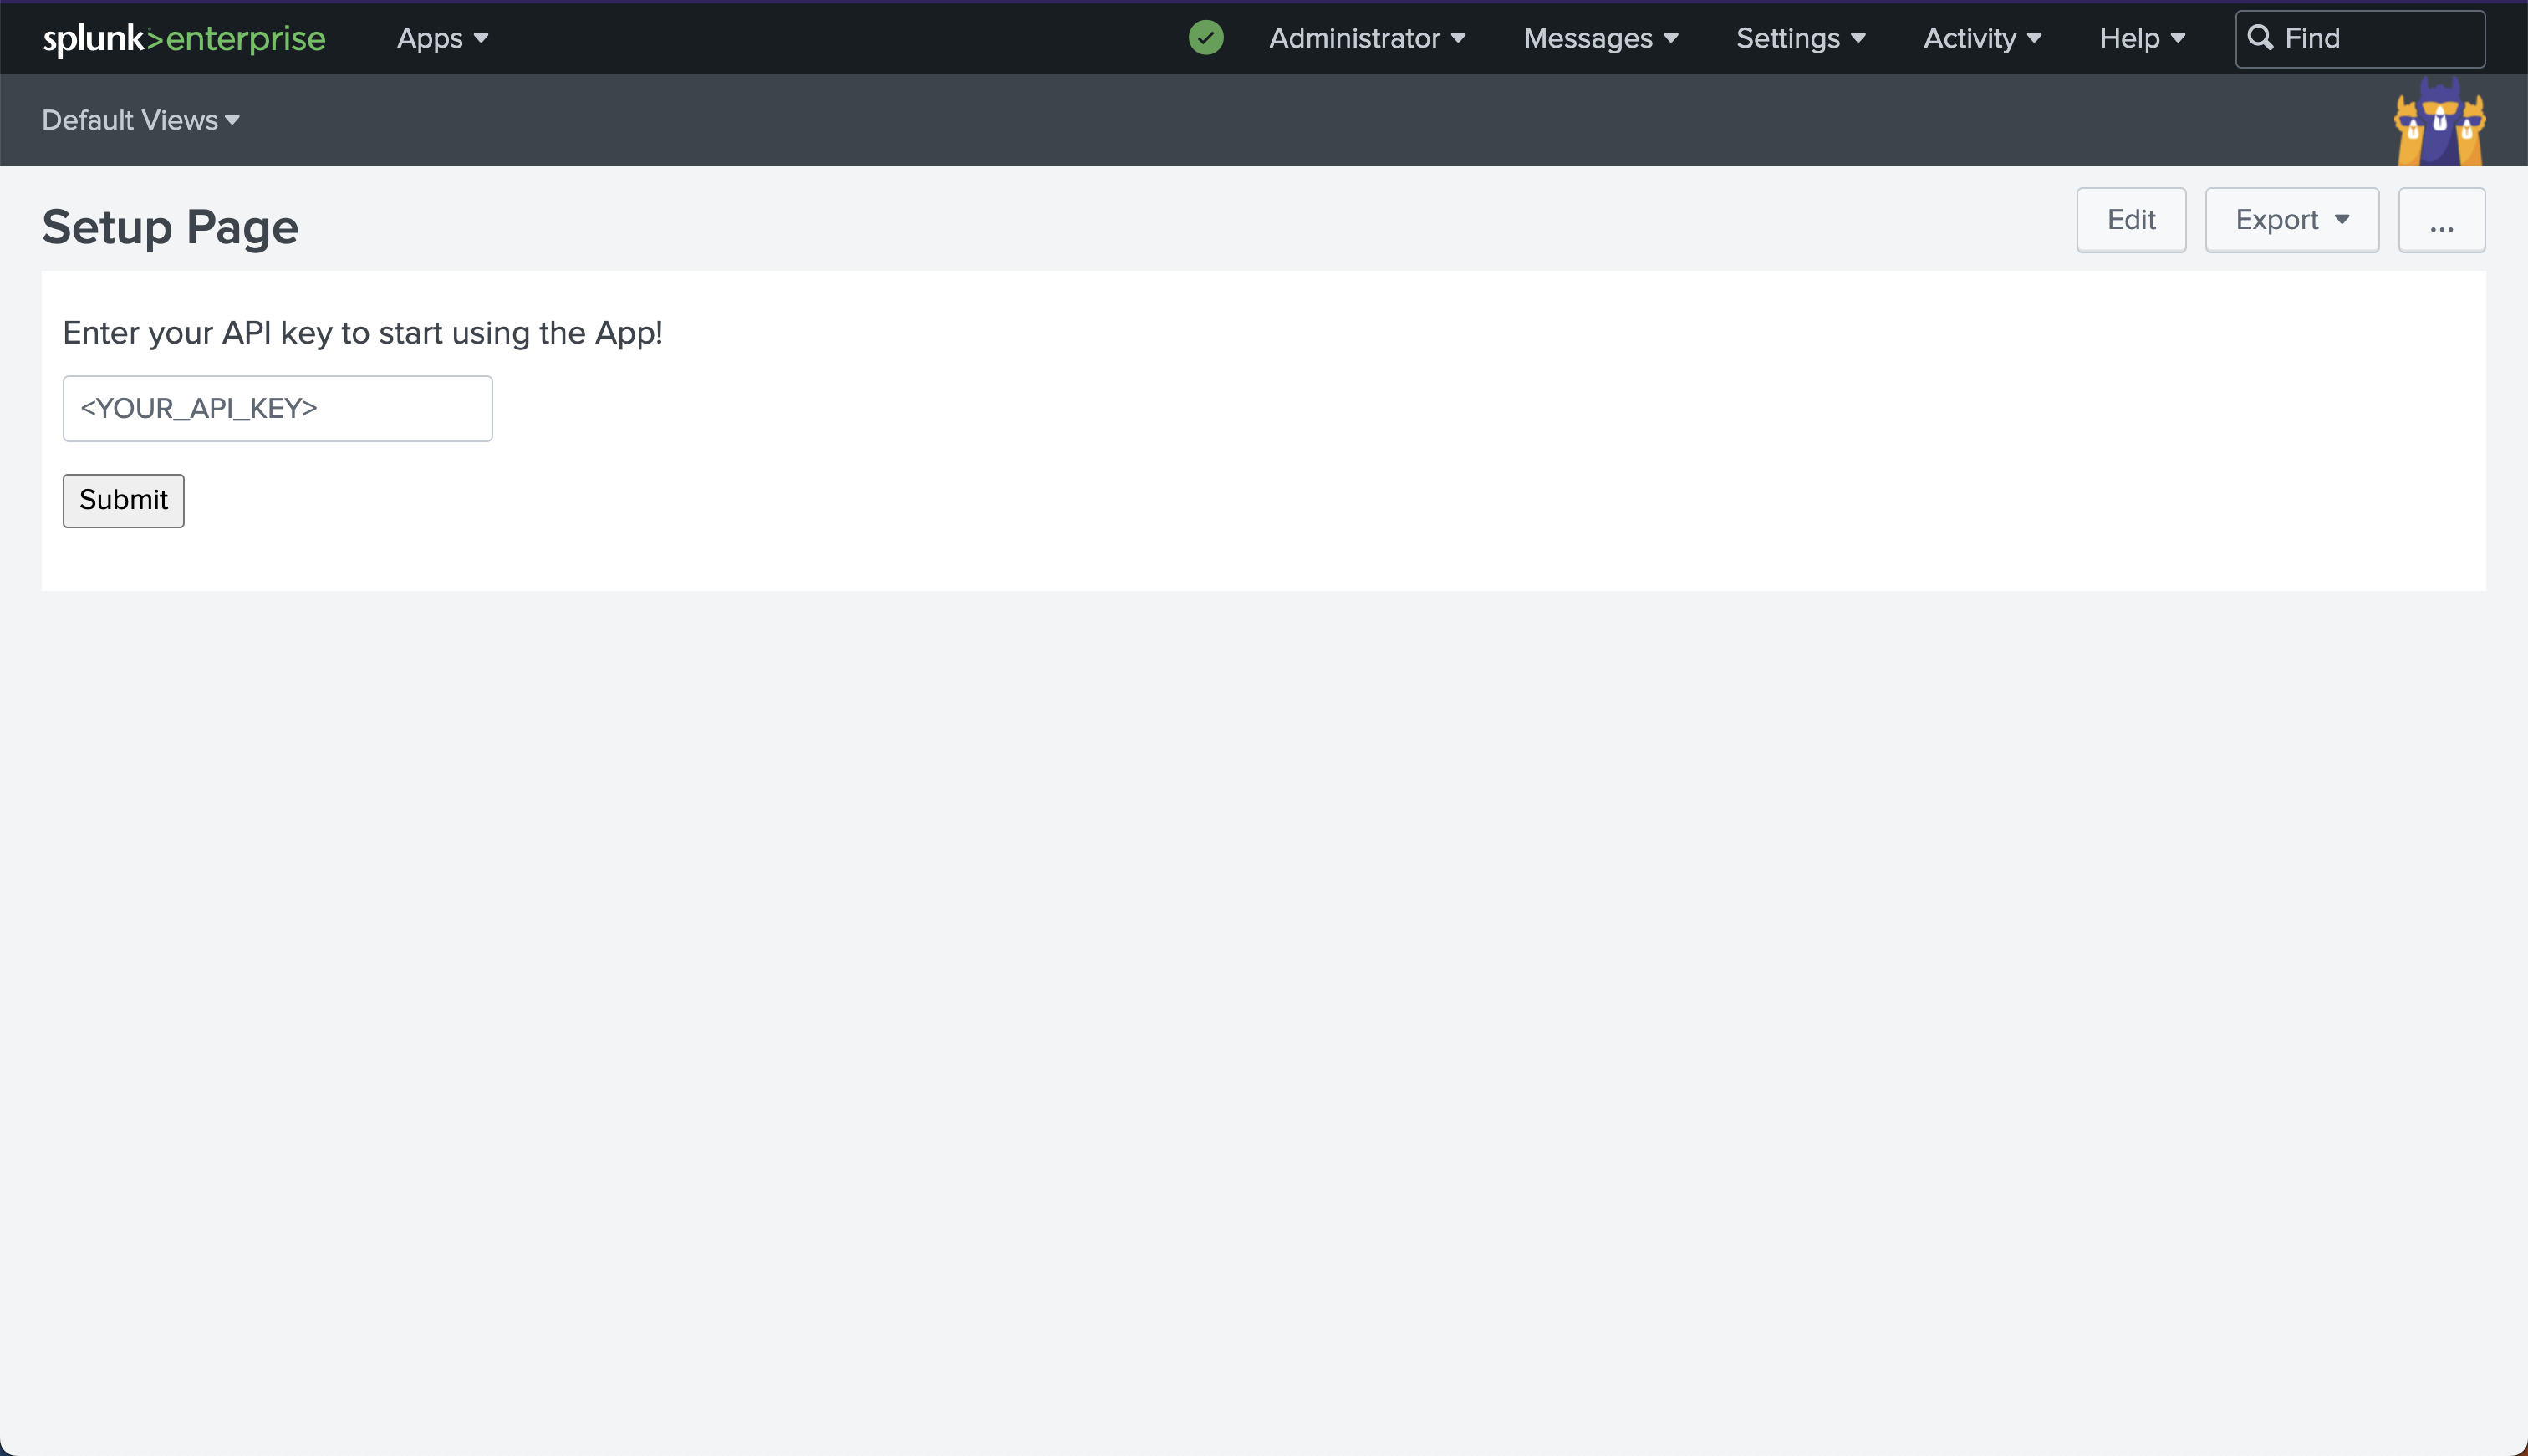
Task: Open the Activity menu
Action: [x=1982, y=38]
